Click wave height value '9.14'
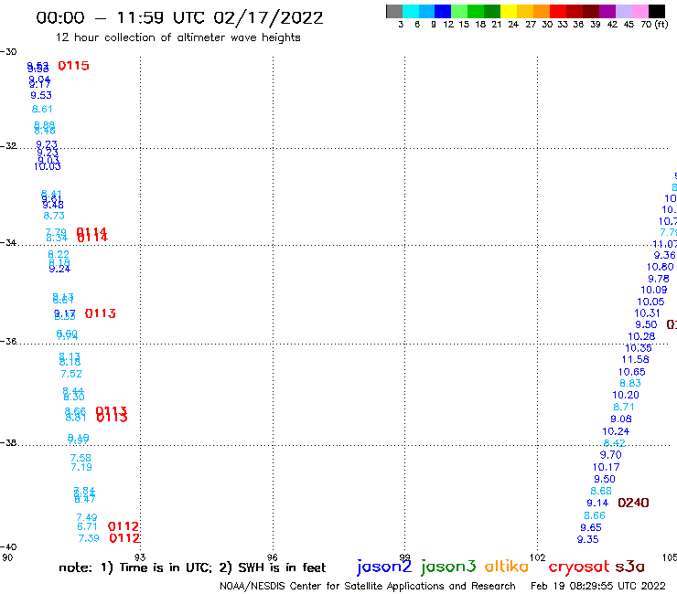 click(x=597, y=503)
